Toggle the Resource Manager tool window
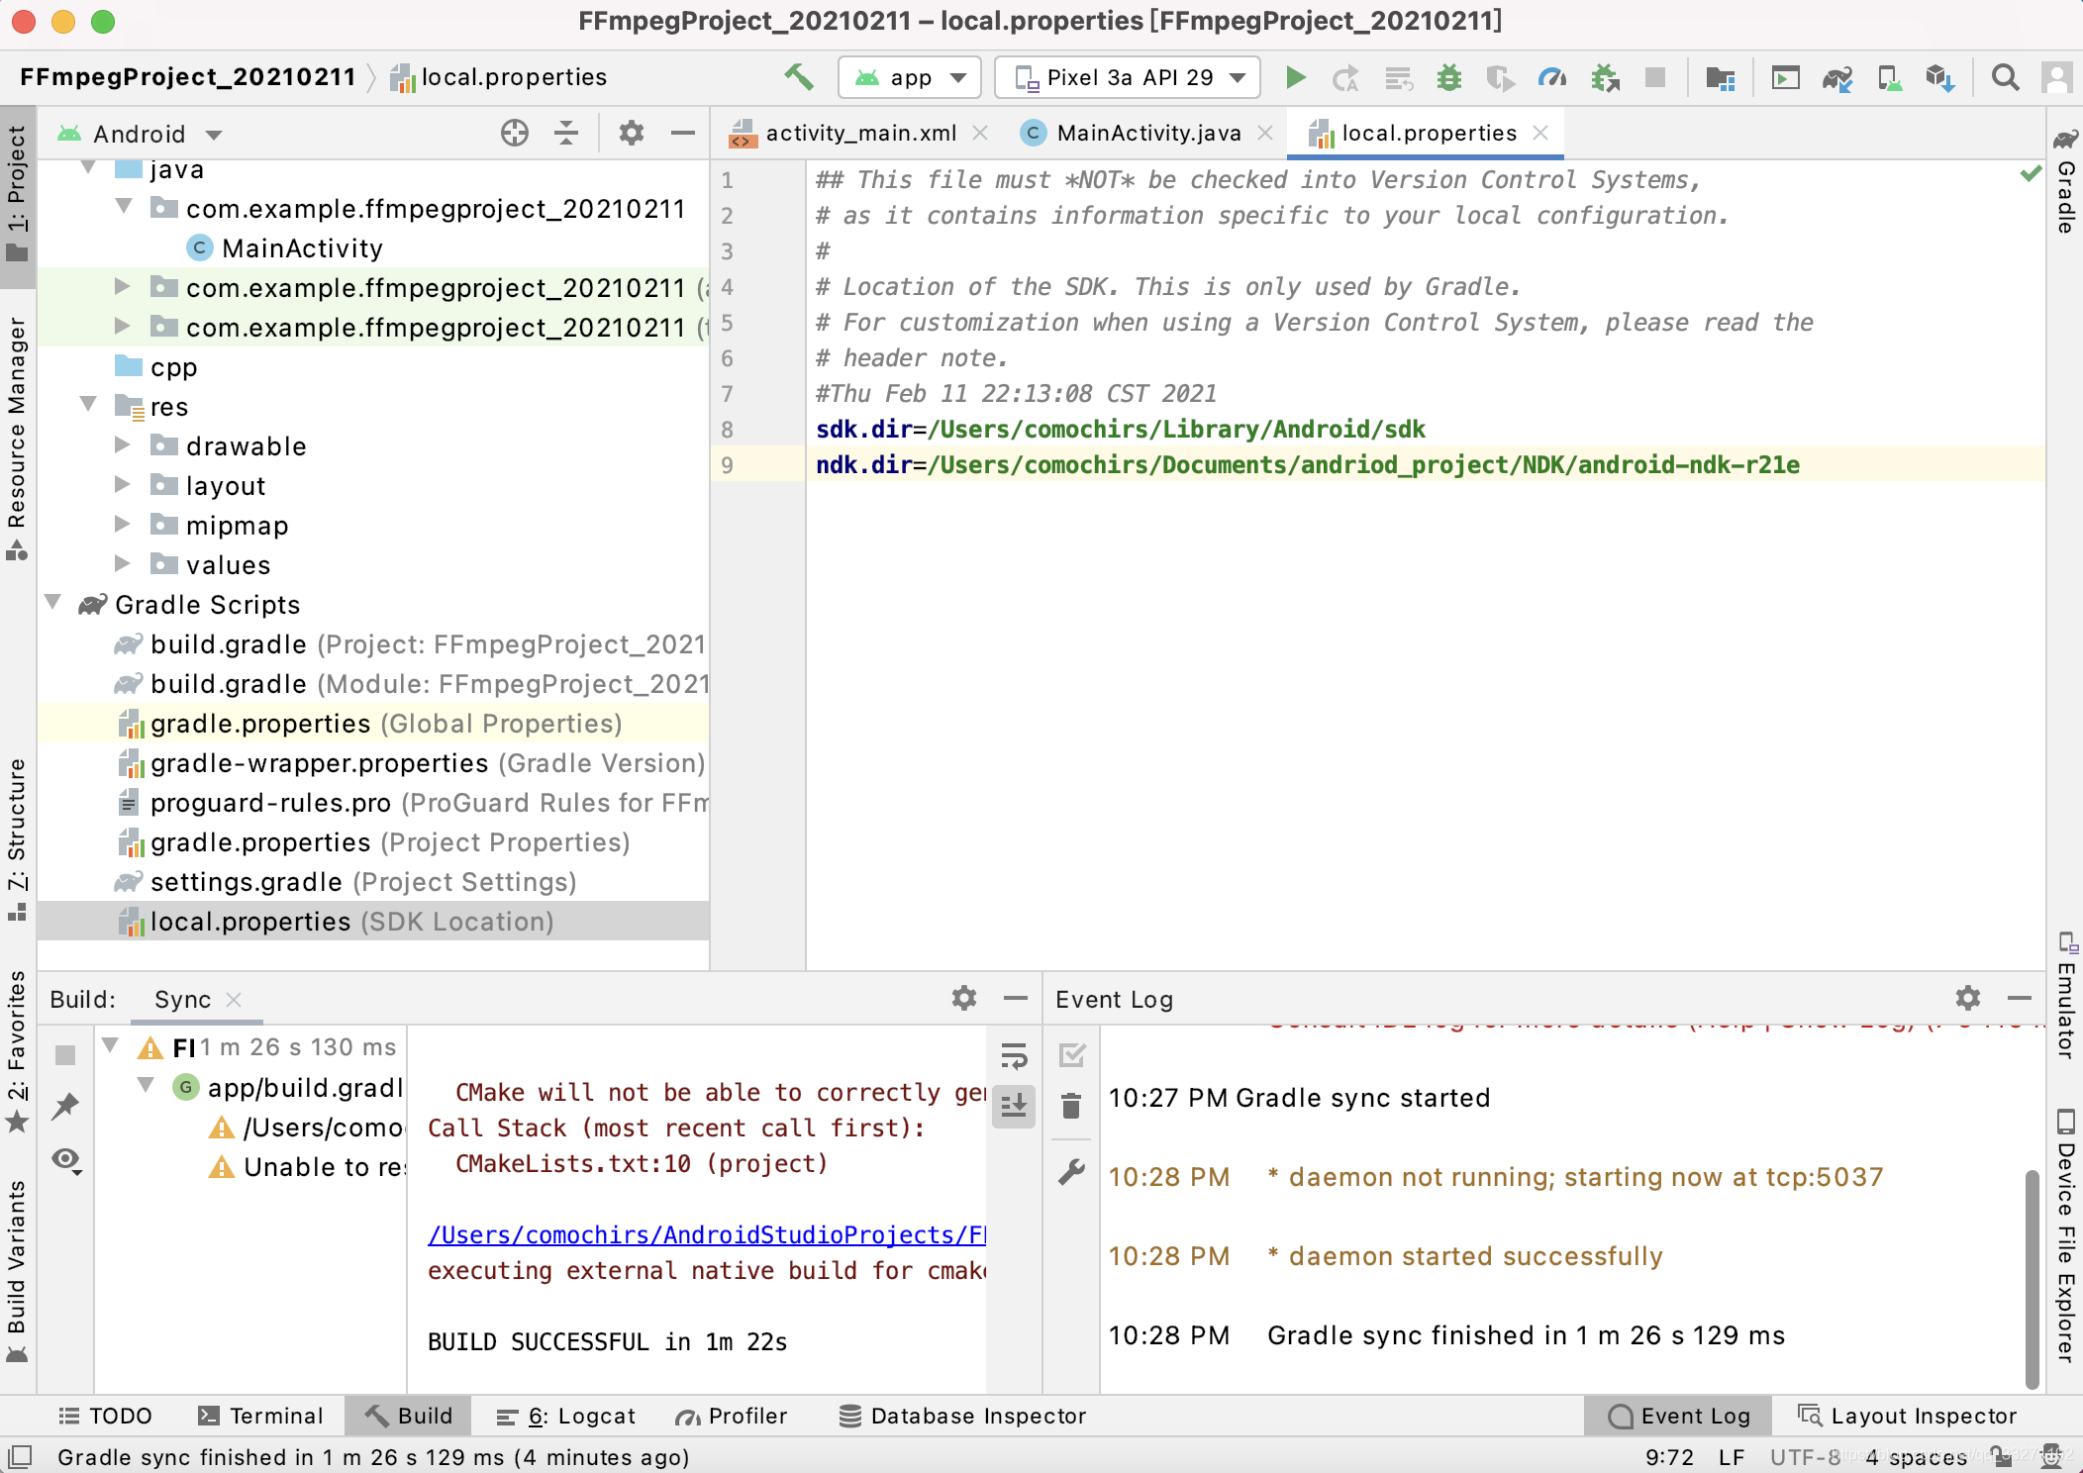Viewport: 2083px width, 1473px height. tap(17, 438)
